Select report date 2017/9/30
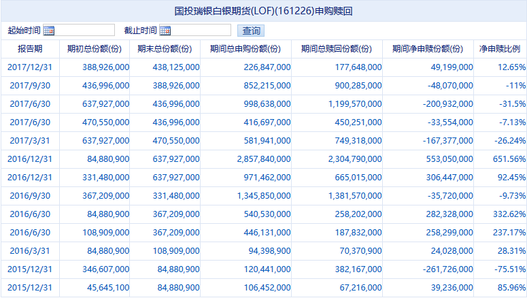This screenshot has width=527, height=298. click(x=30, y=86)
